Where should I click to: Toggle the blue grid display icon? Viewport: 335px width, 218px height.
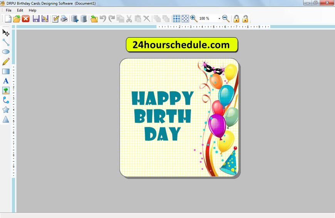[176, 19]
